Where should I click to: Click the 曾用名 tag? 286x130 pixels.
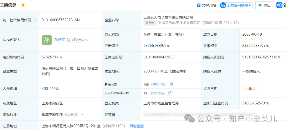150,23
